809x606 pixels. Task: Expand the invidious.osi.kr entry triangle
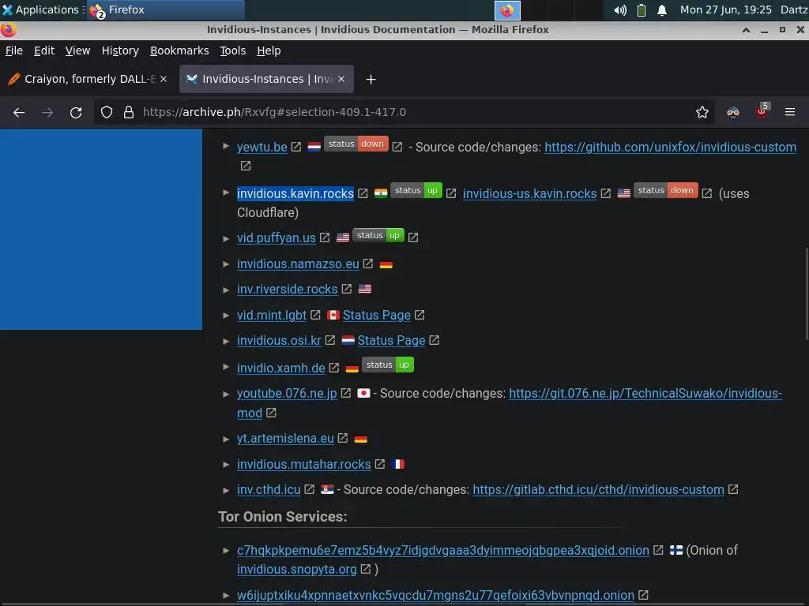click(x=225, y=341)
